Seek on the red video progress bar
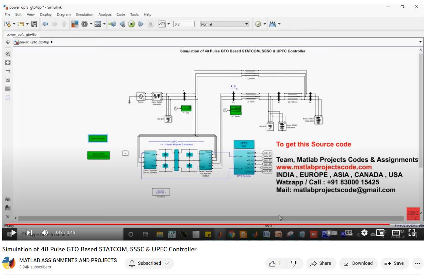Viewport: 426px width, 275px height. (x=213, y=224)
